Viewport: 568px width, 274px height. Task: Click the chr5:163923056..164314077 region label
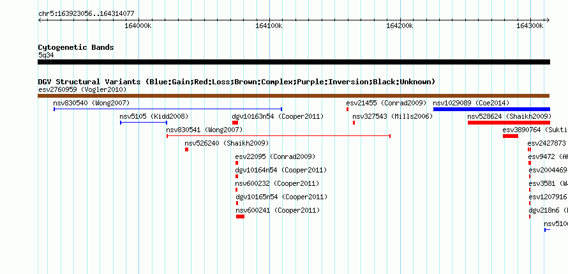(x=86, y=14)
